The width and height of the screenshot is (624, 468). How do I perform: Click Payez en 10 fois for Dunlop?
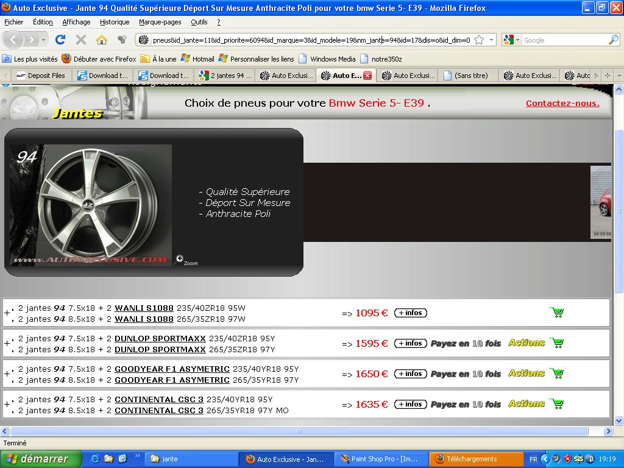tap(466, 344)
